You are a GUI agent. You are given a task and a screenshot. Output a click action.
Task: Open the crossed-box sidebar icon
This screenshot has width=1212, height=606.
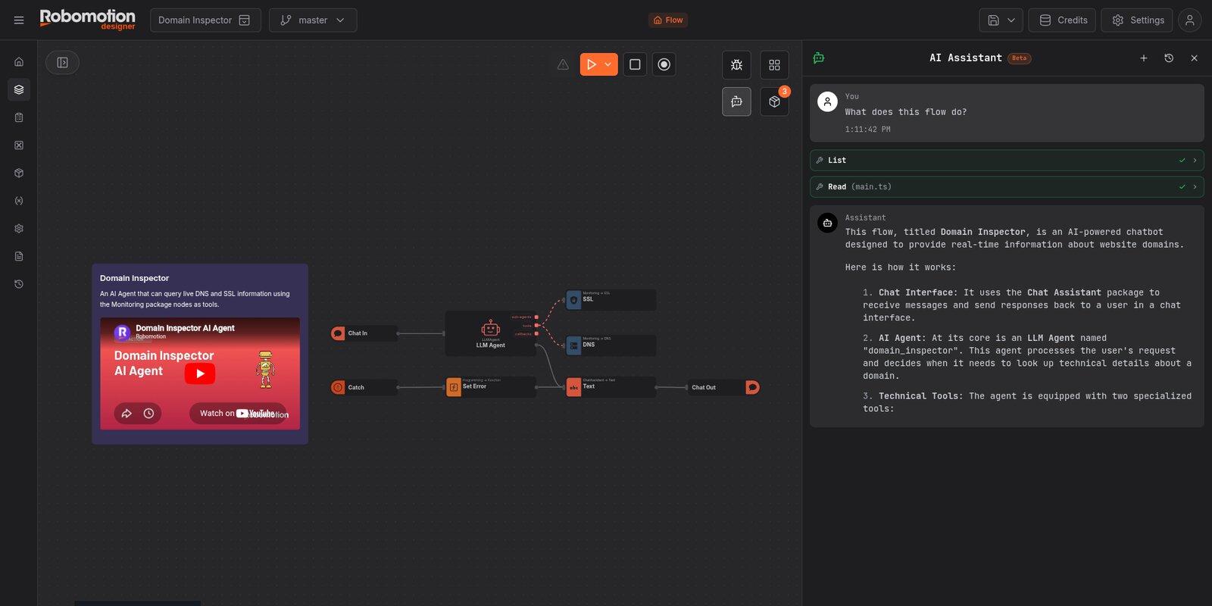19,145
